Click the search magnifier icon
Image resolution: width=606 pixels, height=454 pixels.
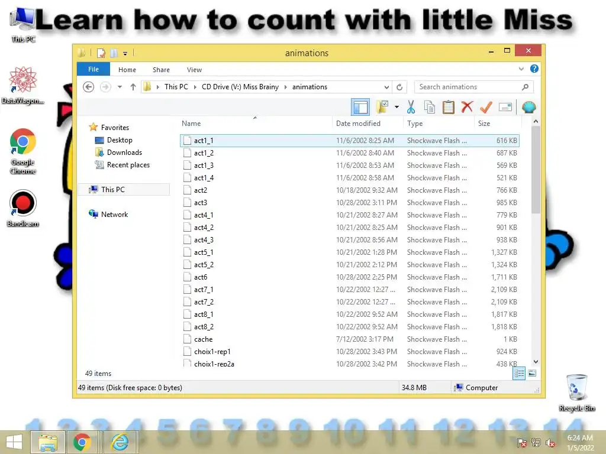(526, 87)
